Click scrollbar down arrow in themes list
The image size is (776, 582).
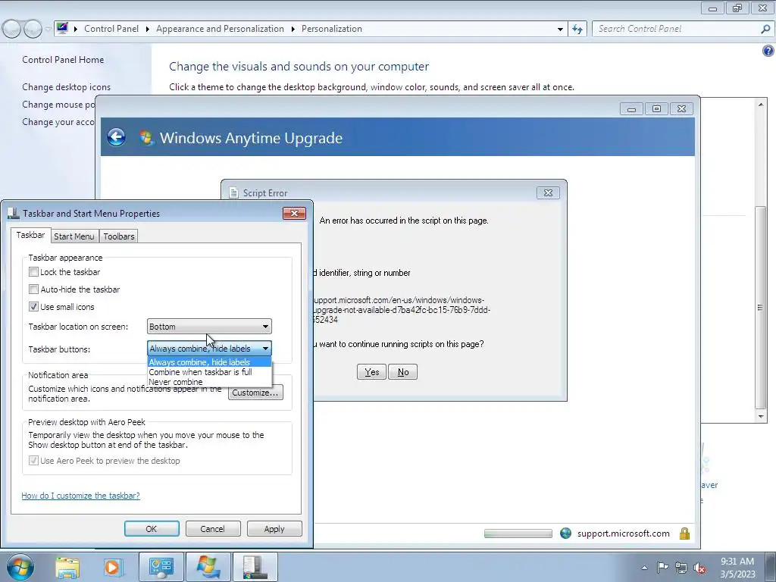coord(761,416)
